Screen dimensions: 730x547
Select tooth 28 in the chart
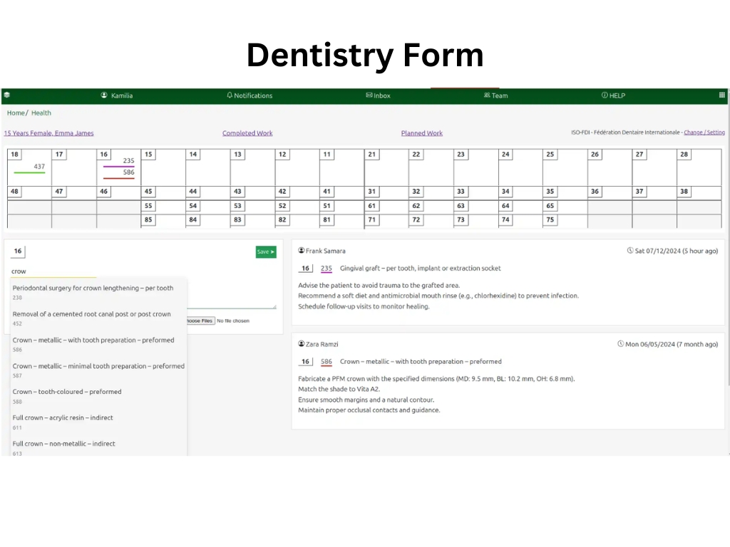(684, 154)
